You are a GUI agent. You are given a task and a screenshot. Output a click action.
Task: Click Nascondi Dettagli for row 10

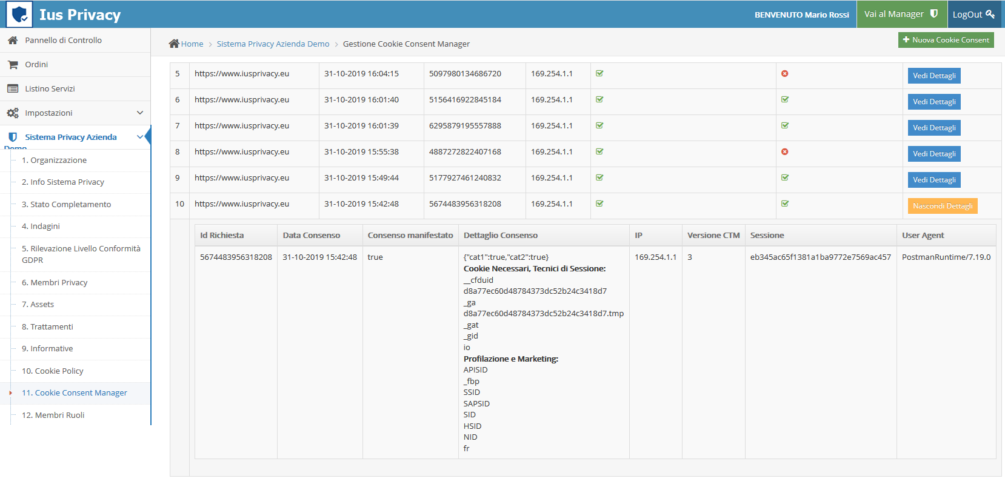click(x=943, y=206)
